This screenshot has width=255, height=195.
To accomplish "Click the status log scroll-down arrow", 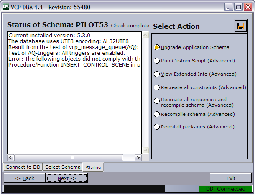I will (x=145, y=150).
